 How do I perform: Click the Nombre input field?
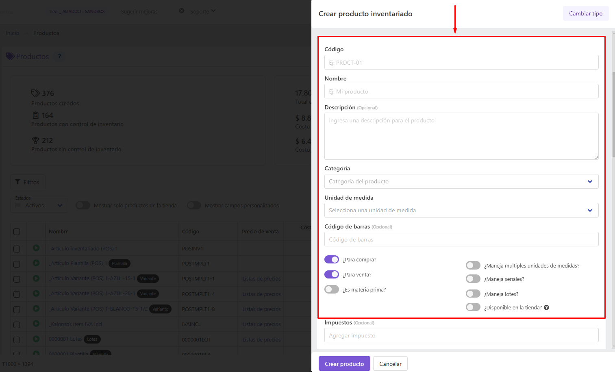(x=461, y=91)
